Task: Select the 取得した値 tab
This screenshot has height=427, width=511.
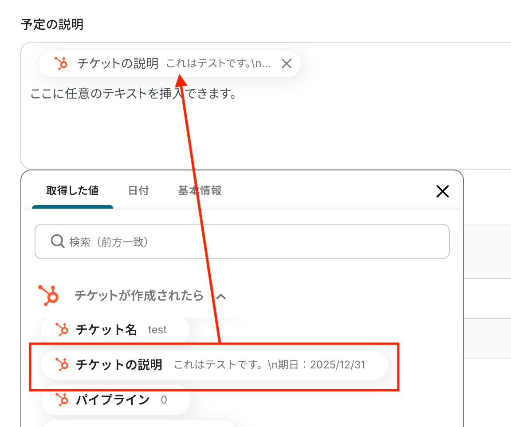Action: click(x=72, y=190)
